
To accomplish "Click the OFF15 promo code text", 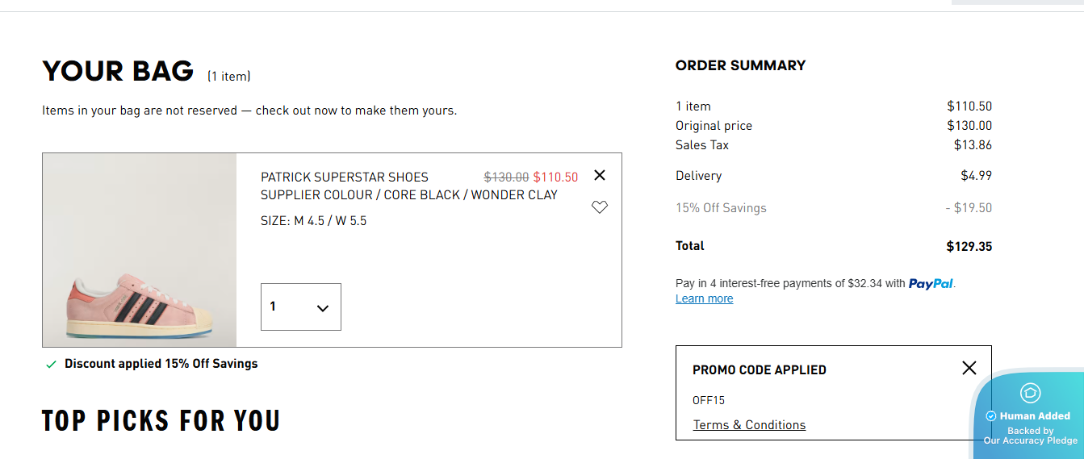I will [x=709, y=400].
